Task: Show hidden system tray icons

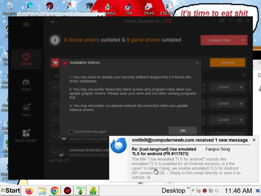Action: (x=193, y=190)
